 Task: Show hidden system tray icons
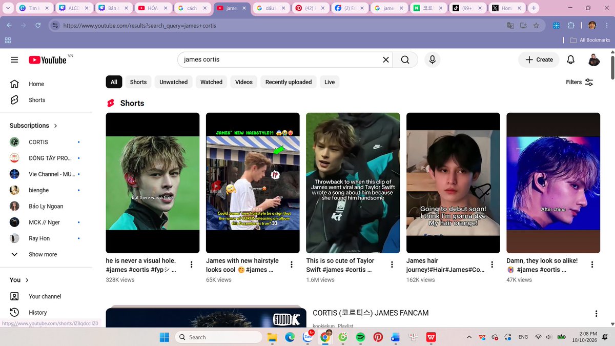click(469, 337)
